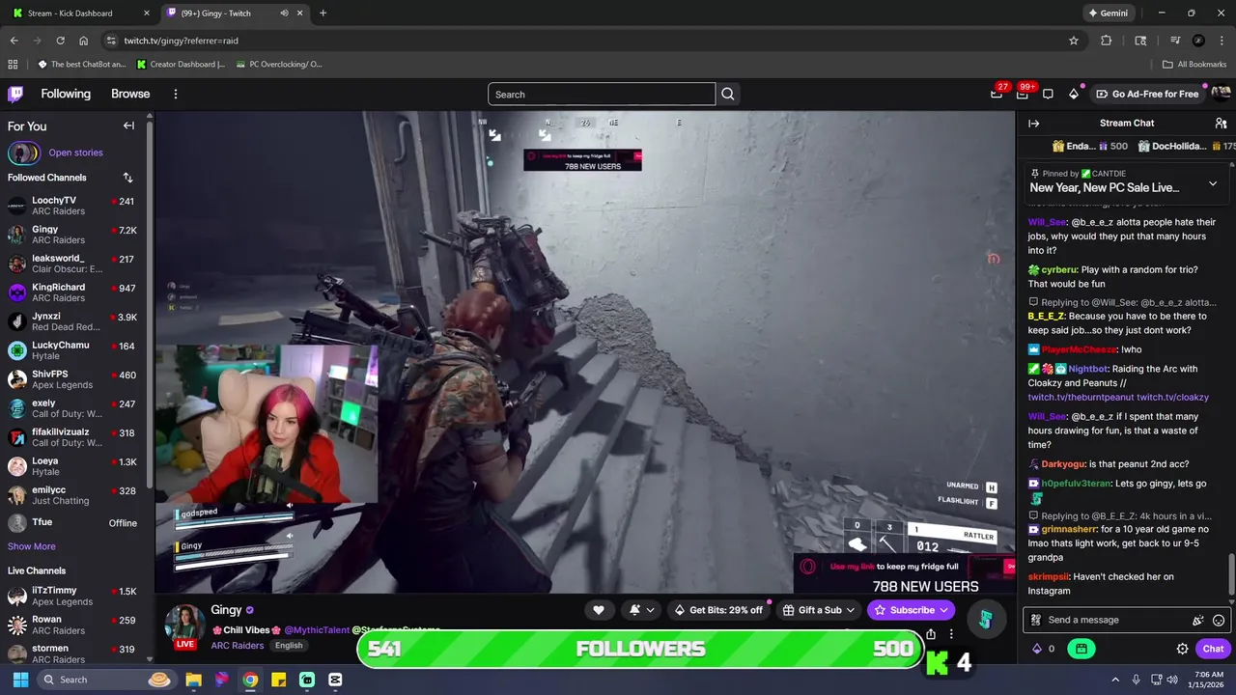
Task: Open Chrome in taskbar
Action: tap(250, 680)
